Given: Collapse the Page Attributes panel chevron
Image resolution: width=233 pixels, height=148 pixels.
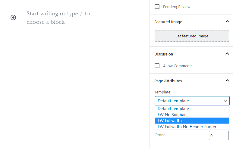Looking at the screenshot, I should click(x=227, y=81).
